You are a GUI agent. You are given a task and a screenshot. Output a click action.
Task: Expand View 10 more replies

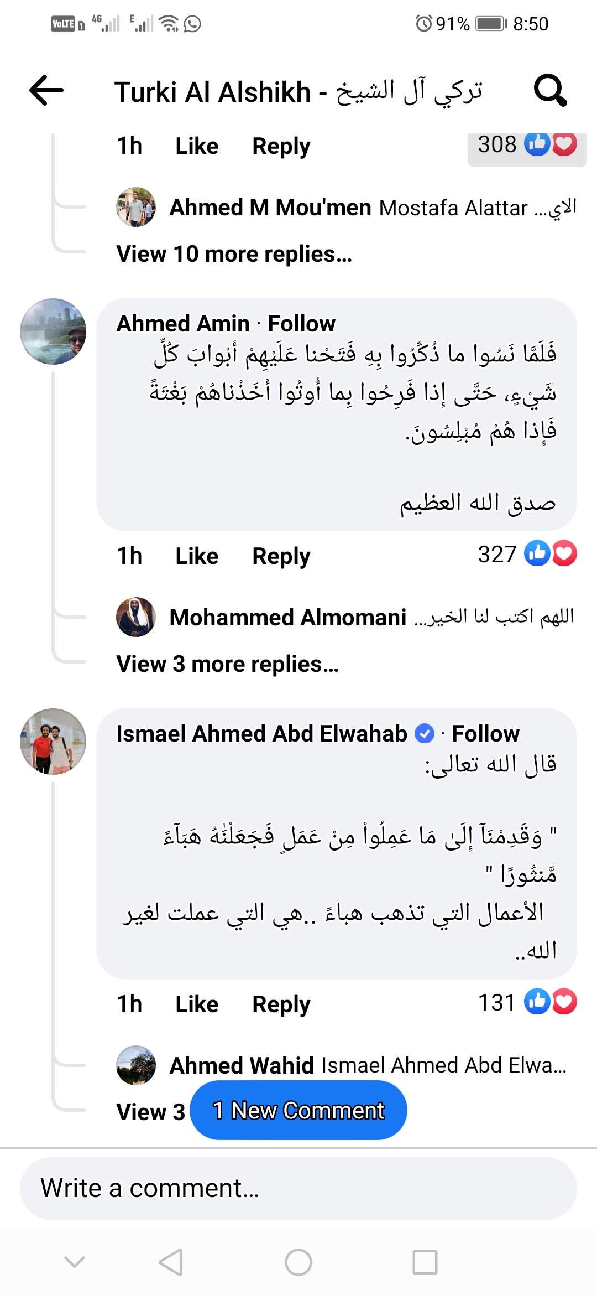232,253
